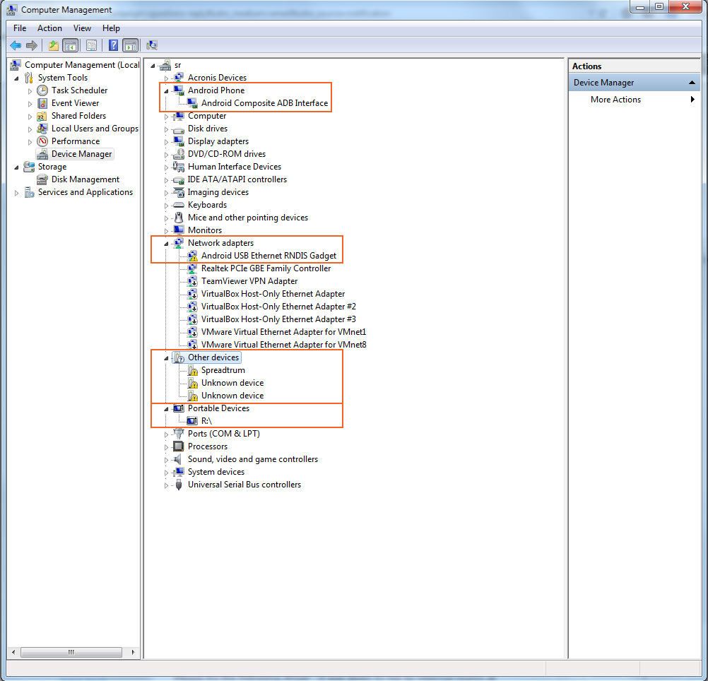
Task: Open the Action menu
Action: pos(49,28)
